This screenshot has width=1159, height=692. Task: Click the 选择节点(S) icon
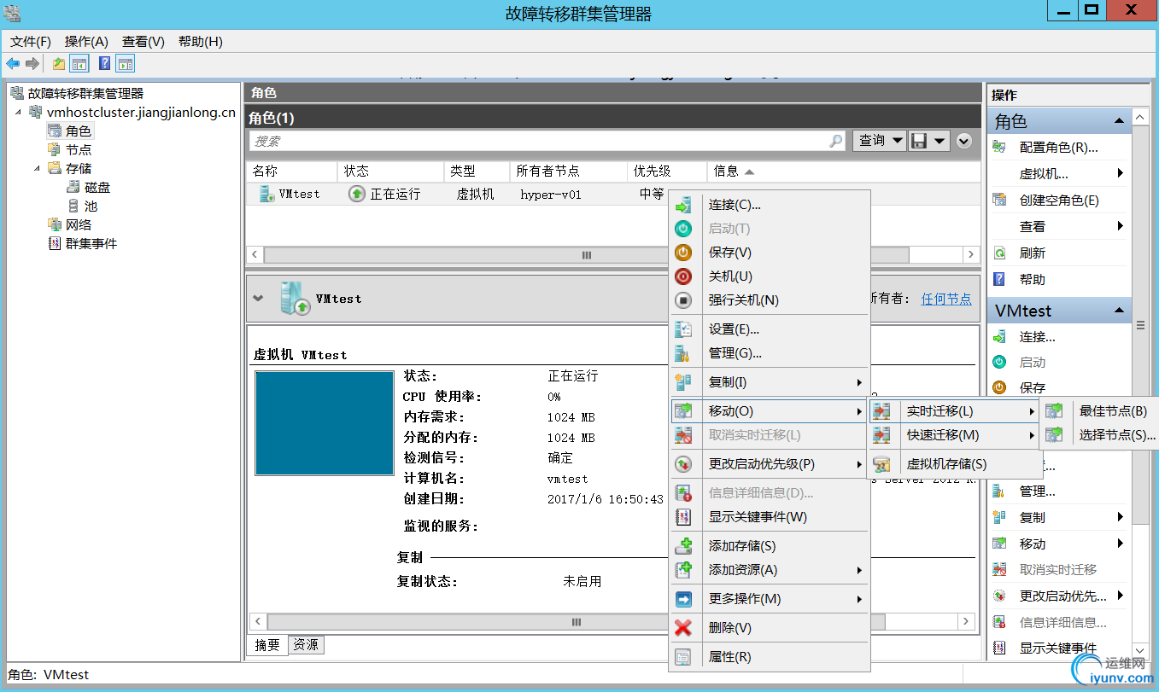pyautogui.click(x=1056, y=435)
